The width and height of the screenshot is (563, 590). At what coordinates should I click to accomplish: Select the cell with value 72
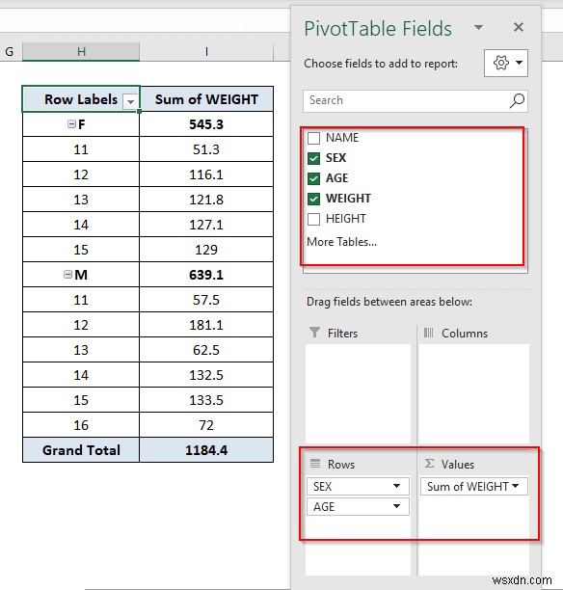206,425
